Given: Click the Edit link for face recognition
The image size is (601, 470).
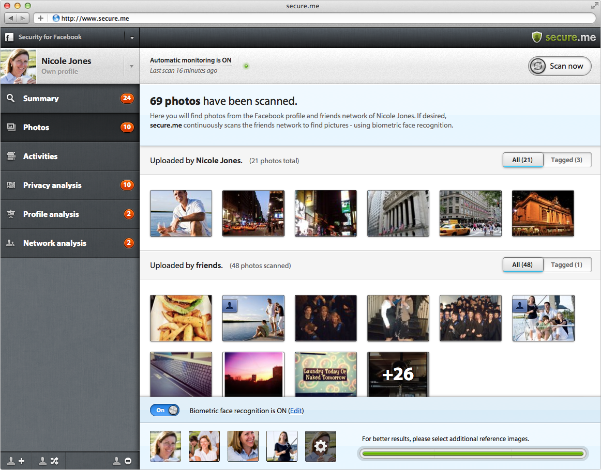Looking at the screenshot, I should coord(295,411).
